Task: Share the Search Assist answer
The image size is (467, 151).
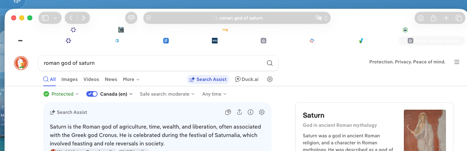Action: coord(239,112)
